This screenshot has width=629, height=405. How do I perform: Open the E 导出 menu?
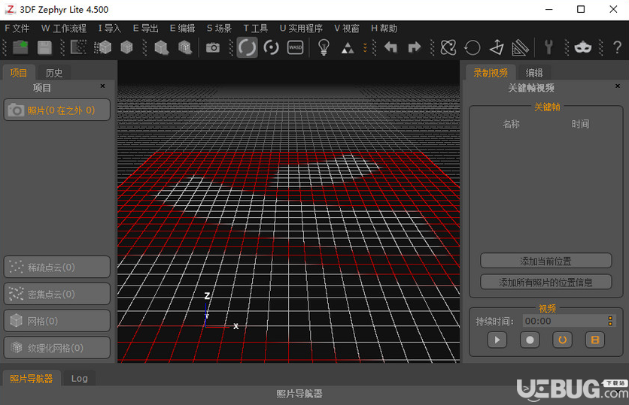tap(146, 28)
